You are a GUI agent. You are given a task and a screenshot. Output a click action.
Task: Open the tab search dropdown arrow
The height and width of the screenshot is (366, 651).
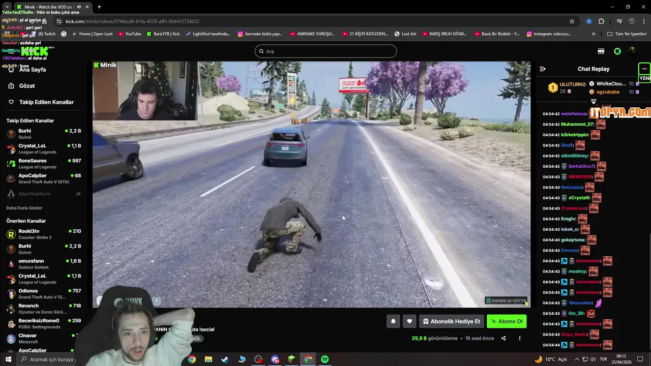pos(7,7)
